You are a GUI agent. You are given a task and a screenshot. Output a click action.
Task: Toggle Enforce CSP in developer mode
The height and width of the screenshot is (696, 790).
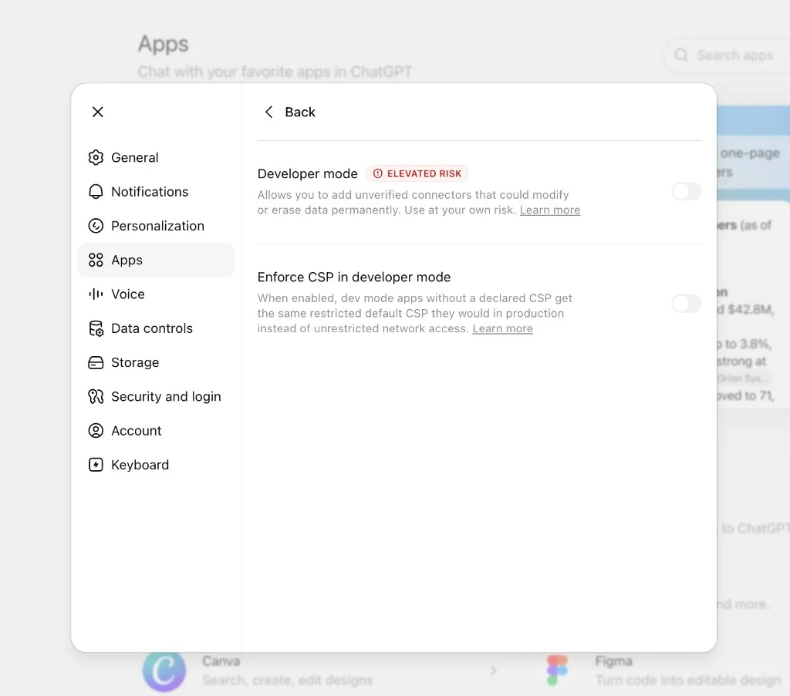pos(686,304)
